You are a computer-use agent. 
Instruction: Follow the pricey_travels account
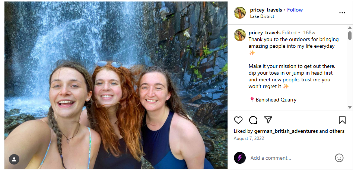pos(295,10)
